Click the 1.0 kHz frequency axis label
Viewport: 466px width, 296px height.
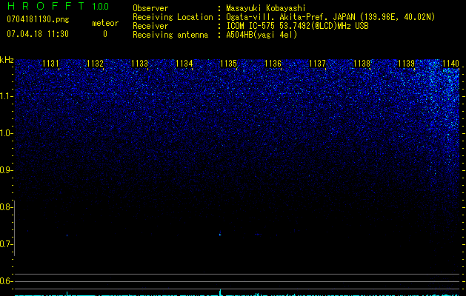click(x=6, y=133)
